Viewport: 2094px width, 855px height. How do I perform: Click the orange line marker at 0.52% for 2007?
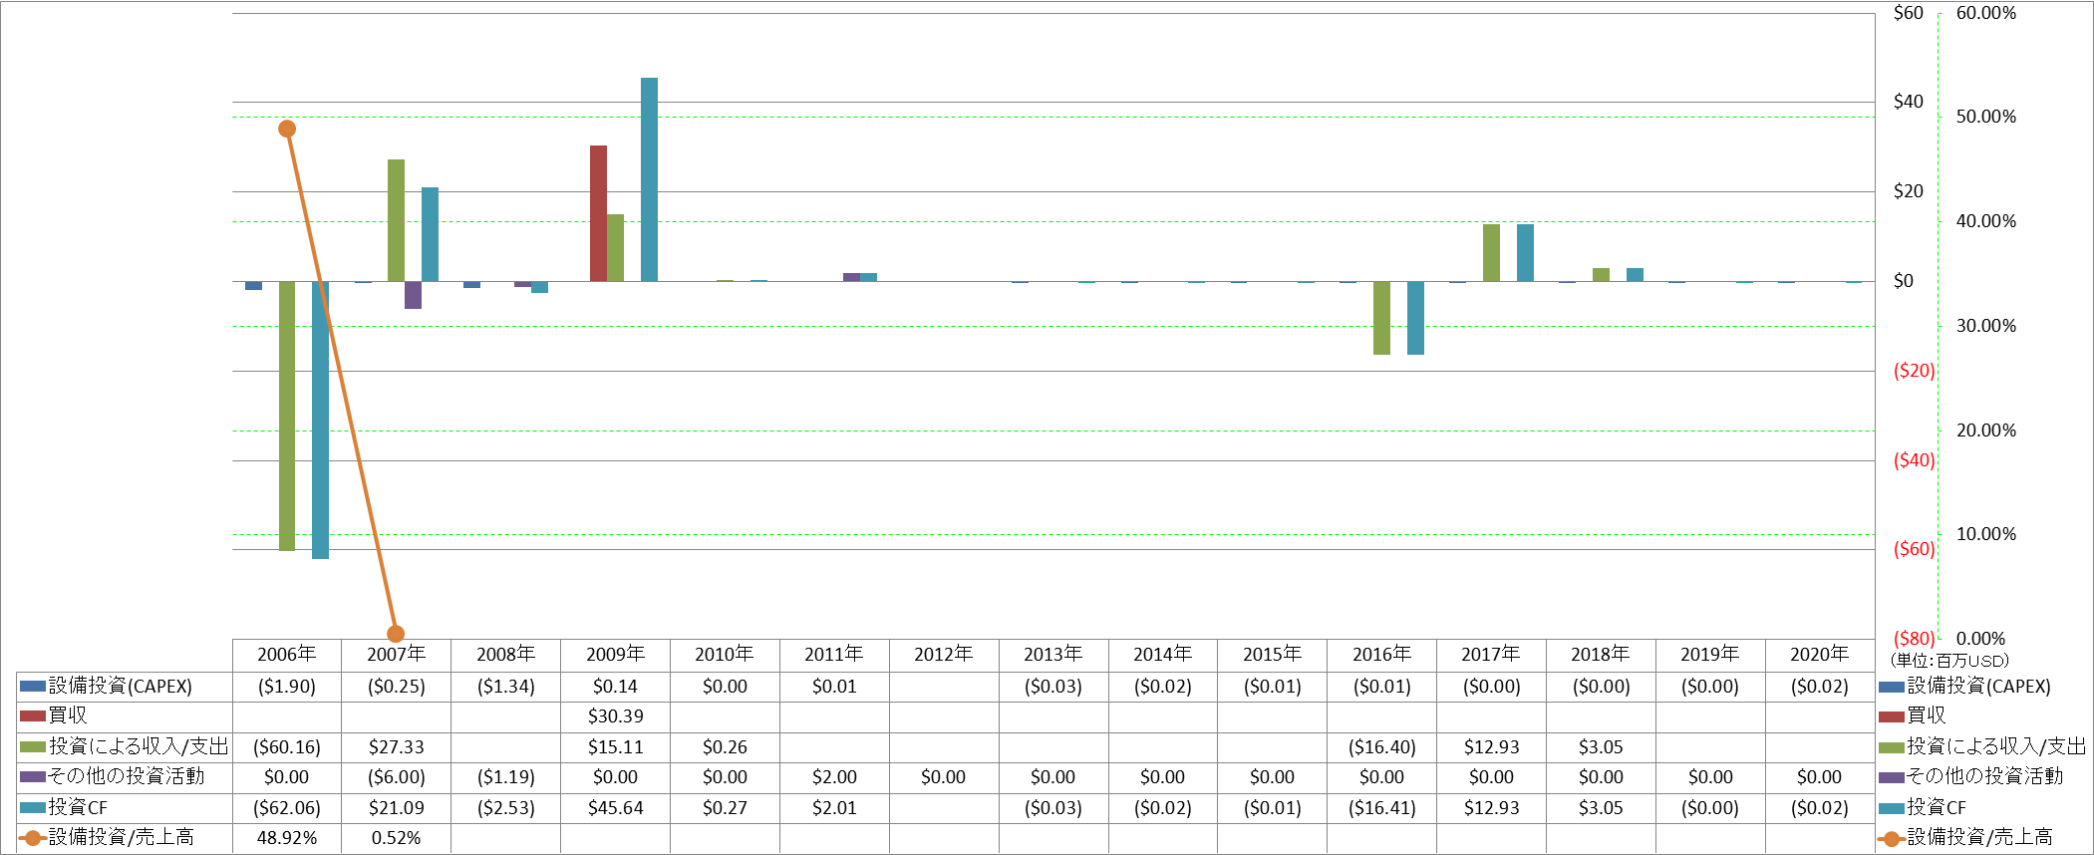click(396, 634)
